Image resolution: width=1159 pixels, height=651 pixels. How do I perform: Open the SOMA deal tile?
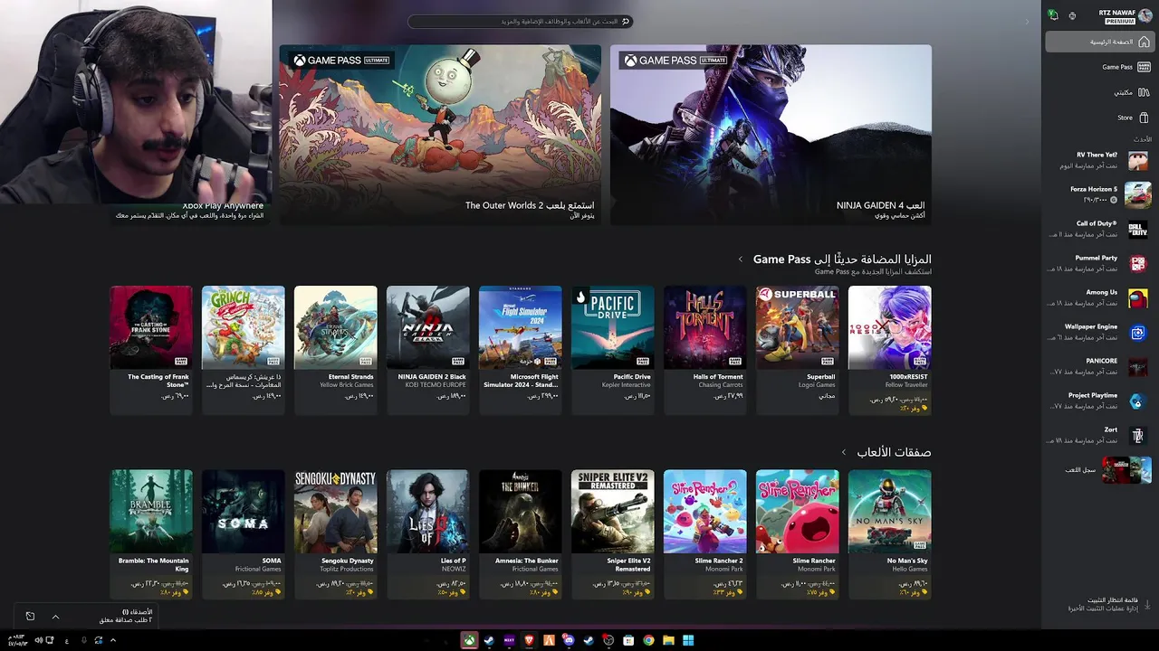[243, 533]
